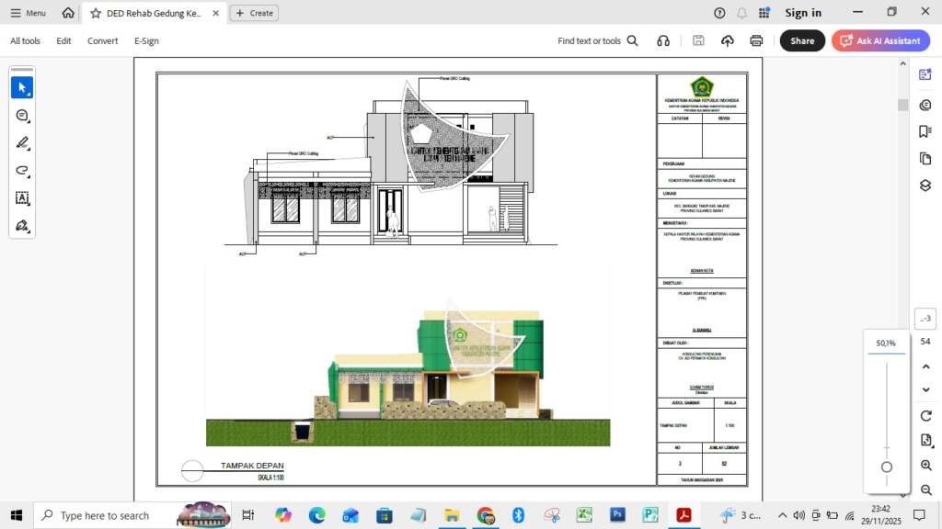
Task: Go to next page with down chevron
Action: point(925,389)
